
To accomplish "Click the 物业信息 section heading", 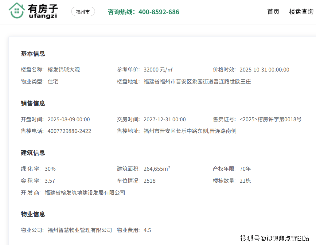I will 33,214.
